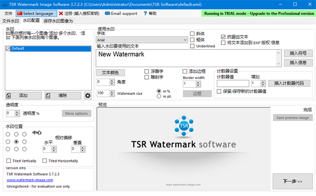The image size is (316, 196).
Task: Click the 插入信息 button
Action: [298, 63]
